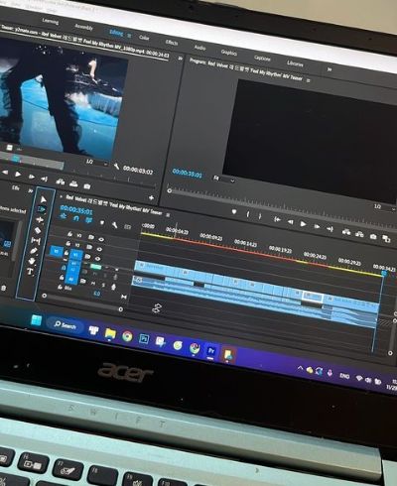Toggle captions track options in timeline
Screen dimensions: 397x486
pyautogui.click(x=127, y=227)
